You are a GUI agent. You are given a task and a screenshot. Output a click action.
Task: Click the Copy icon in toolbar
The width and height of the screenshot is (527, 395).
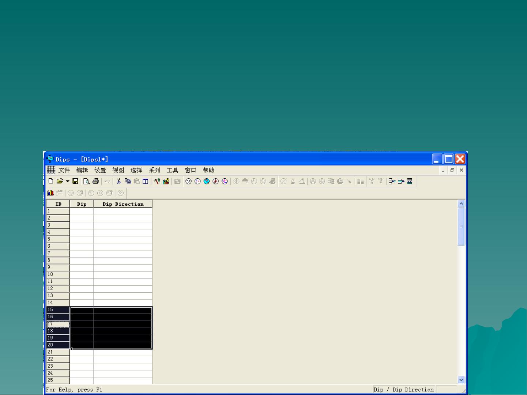(127, 181)
